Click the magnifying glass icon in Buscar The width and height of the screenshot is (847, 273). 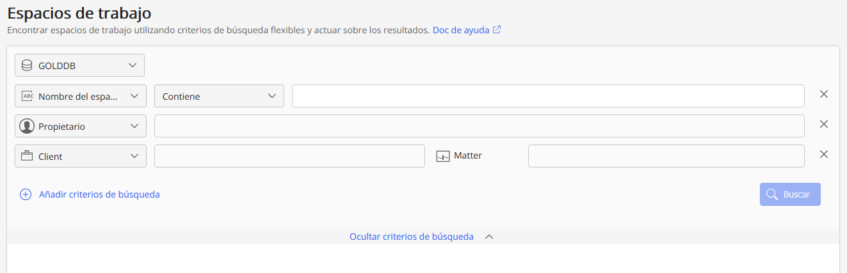pyautogui.click(x=772, y=194)
